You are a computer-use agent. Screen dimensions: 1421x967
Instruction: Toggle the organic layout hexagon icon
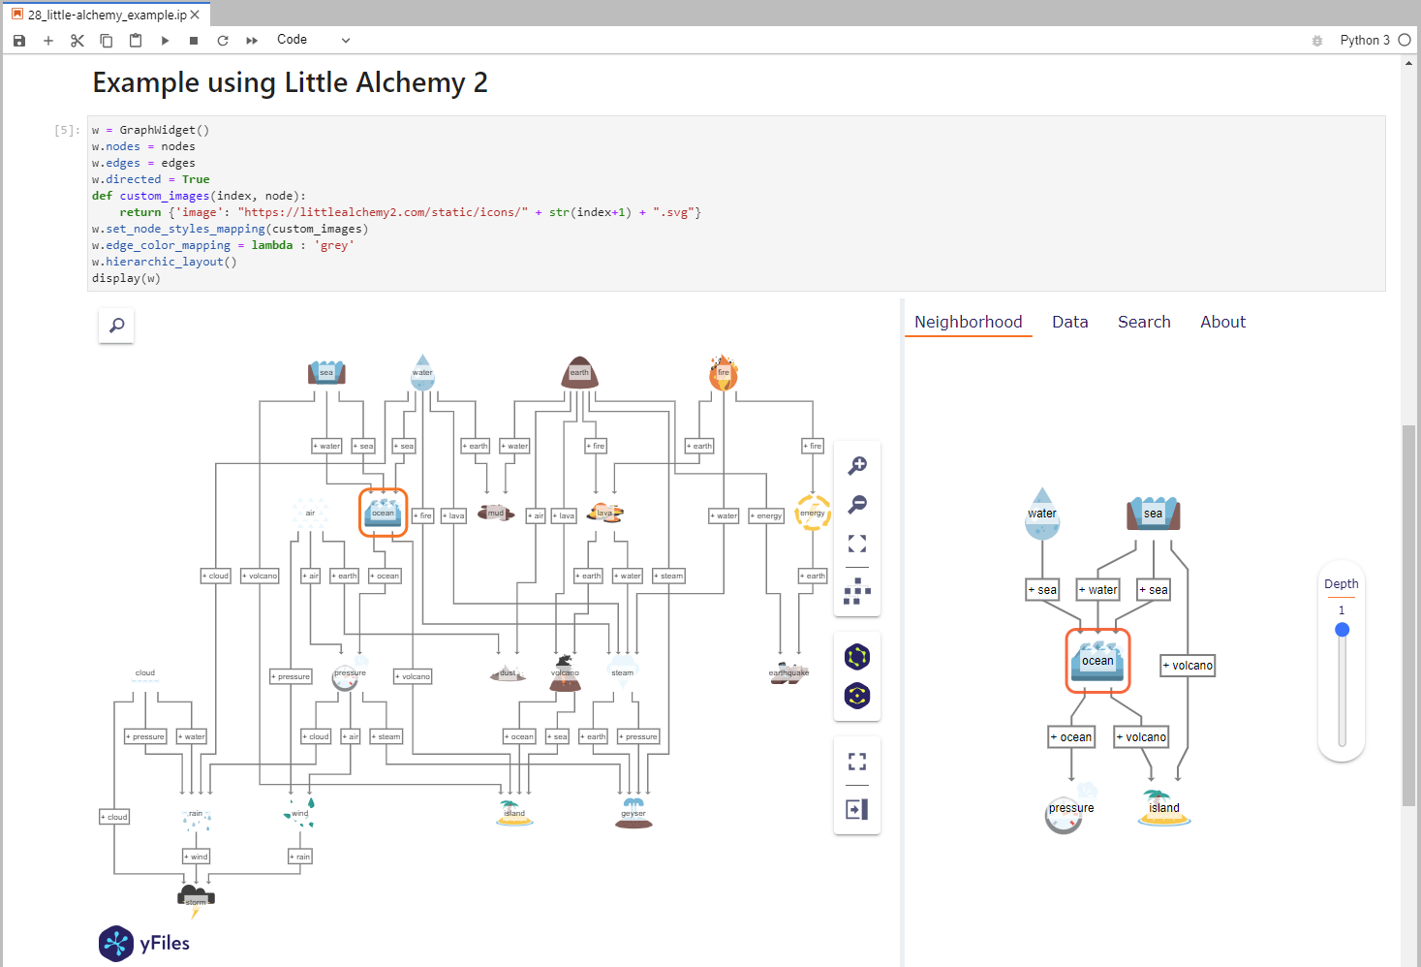(856, 656)
